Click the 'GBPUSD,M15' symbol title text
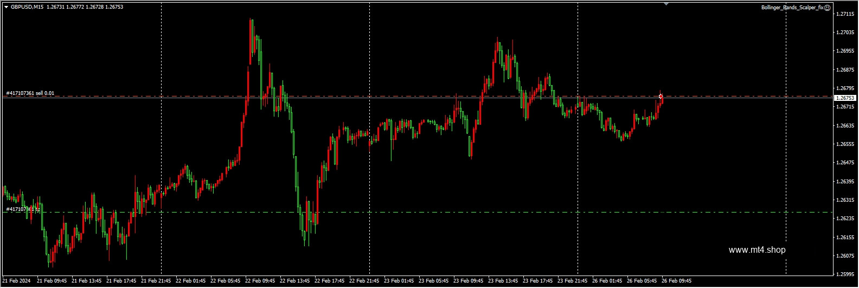Image resolution: width=859 pixels, height=288 pixels. pyautogui.click(x=27, y=7)
